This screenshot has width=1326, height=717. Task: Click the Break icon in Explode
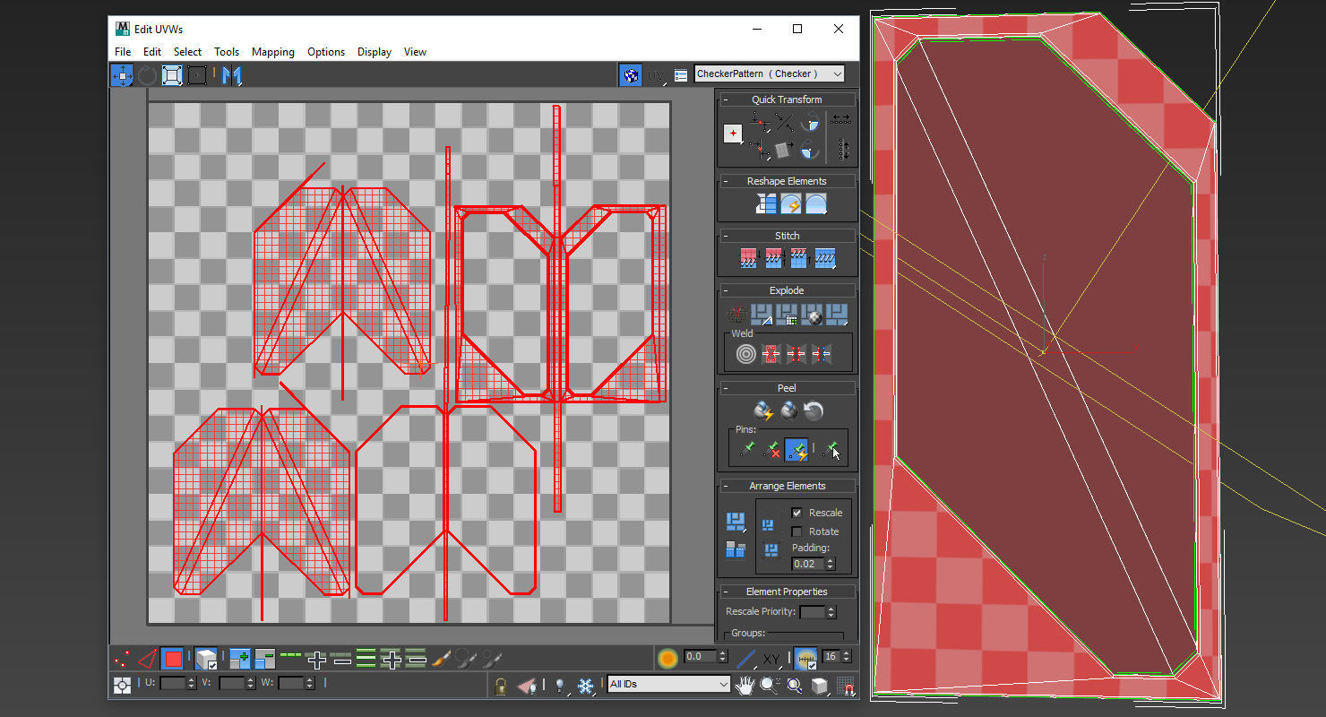coord(736,315)
